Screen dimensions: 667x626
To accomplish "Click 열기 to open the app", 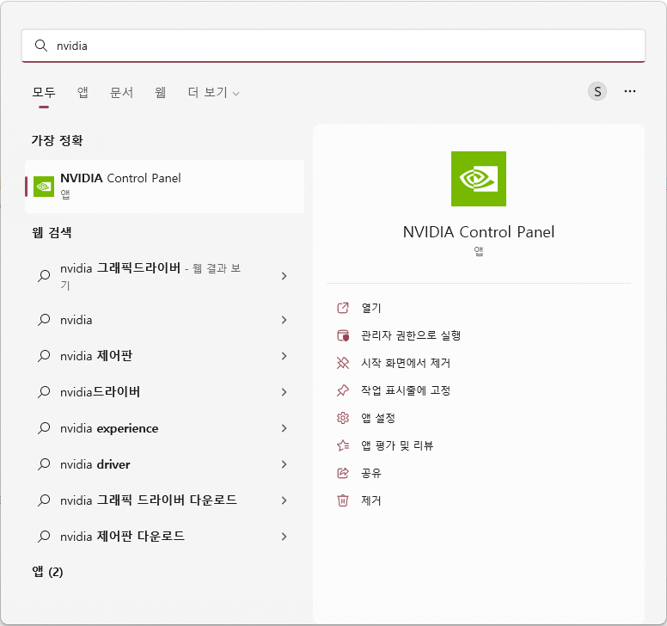I will pos(371,308).
